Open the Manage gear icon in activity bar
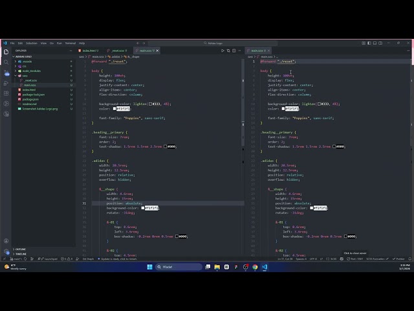414x311 pixels. point(6,251)
